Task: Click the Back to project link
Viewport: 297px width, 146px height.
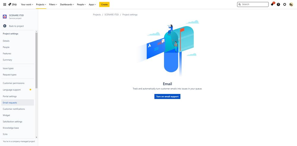Action: (16, 26)
